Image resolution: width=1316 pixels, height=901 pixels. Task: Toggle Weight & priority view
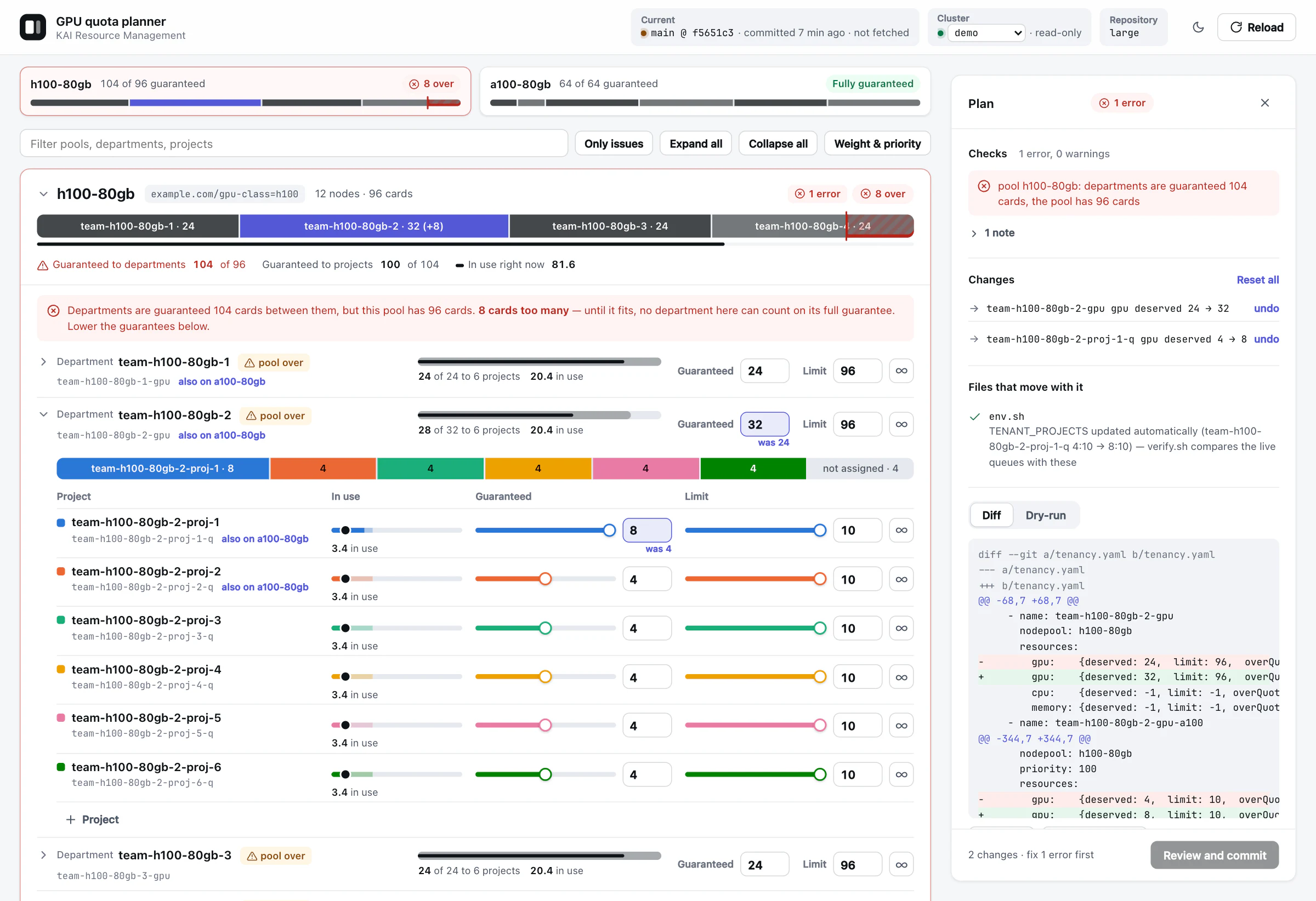click(x=877, y=144)
